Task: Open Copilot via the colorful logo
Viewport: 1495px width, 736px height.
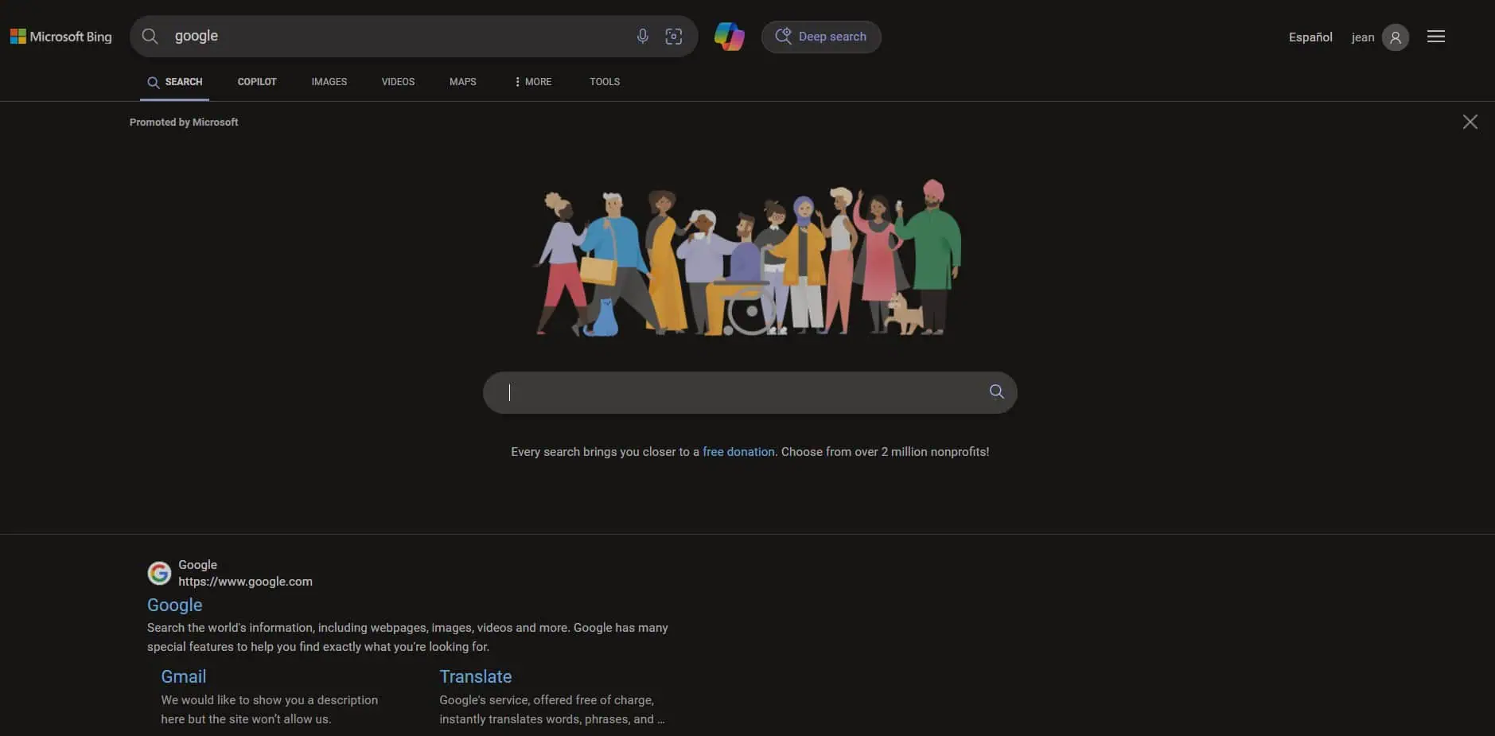Action: pos(729,37)
